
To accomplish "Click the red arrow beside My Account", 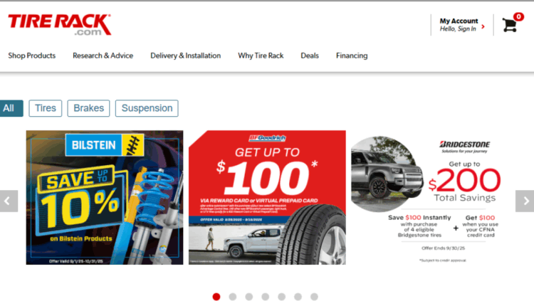I will (x=483, y=26).
